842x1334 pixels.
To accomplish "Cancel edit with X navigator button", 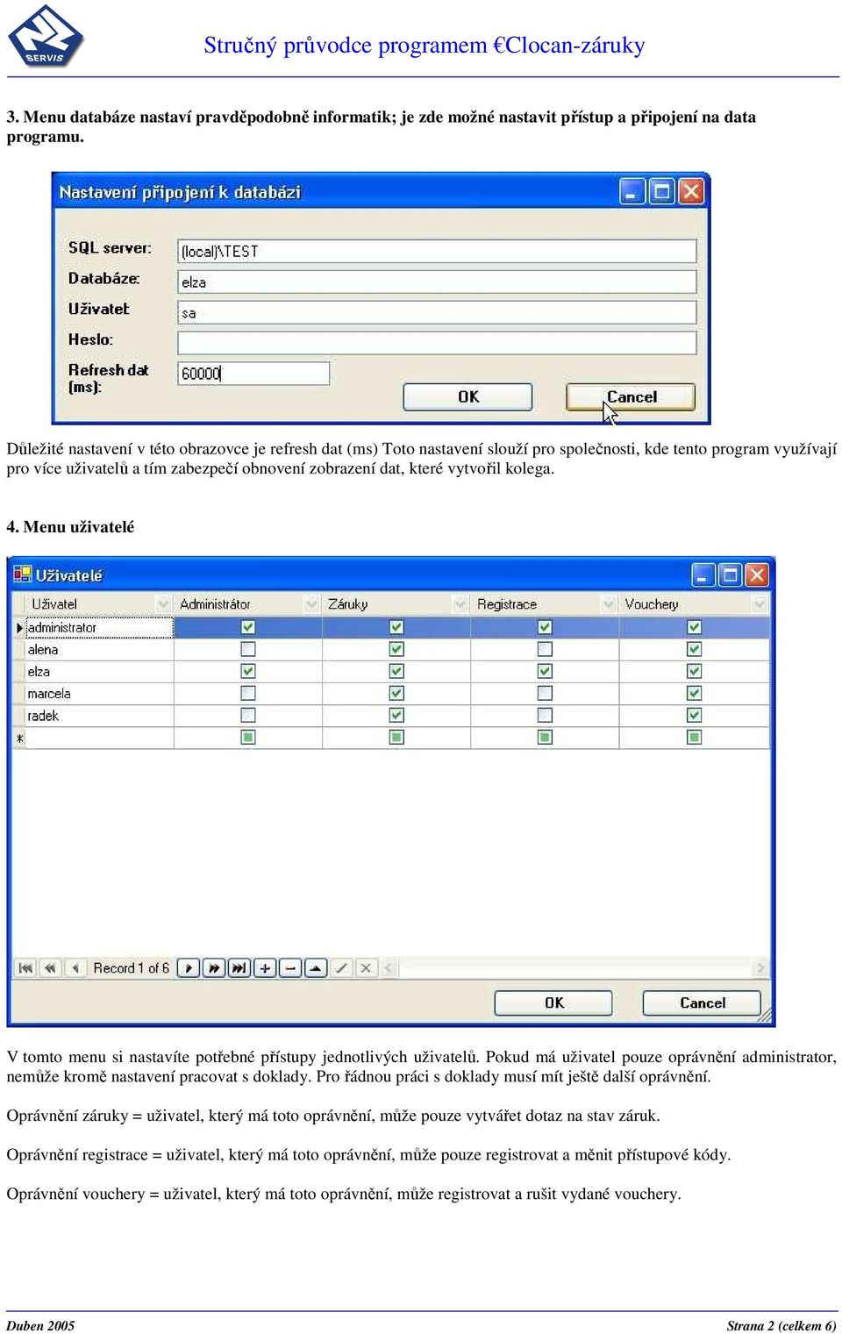I will coord(366,968).
